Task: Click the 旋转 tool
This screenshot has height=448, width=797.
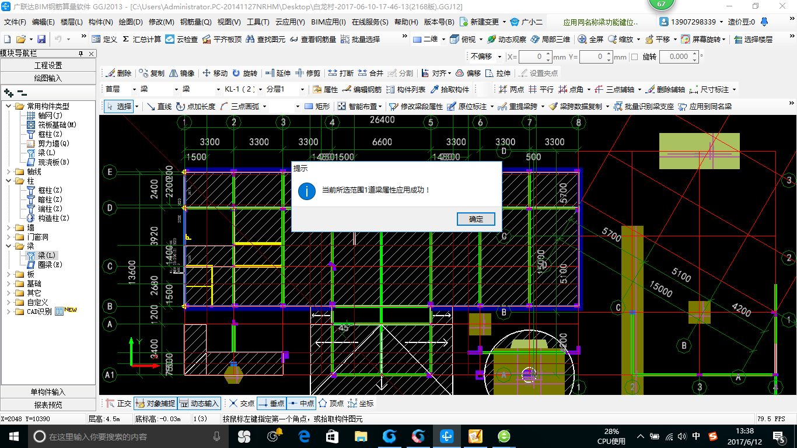Action: 245,73
